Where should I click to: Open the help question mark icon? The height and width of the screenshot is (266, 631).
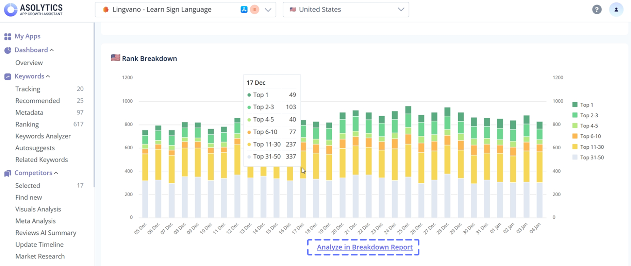point(597,10)
